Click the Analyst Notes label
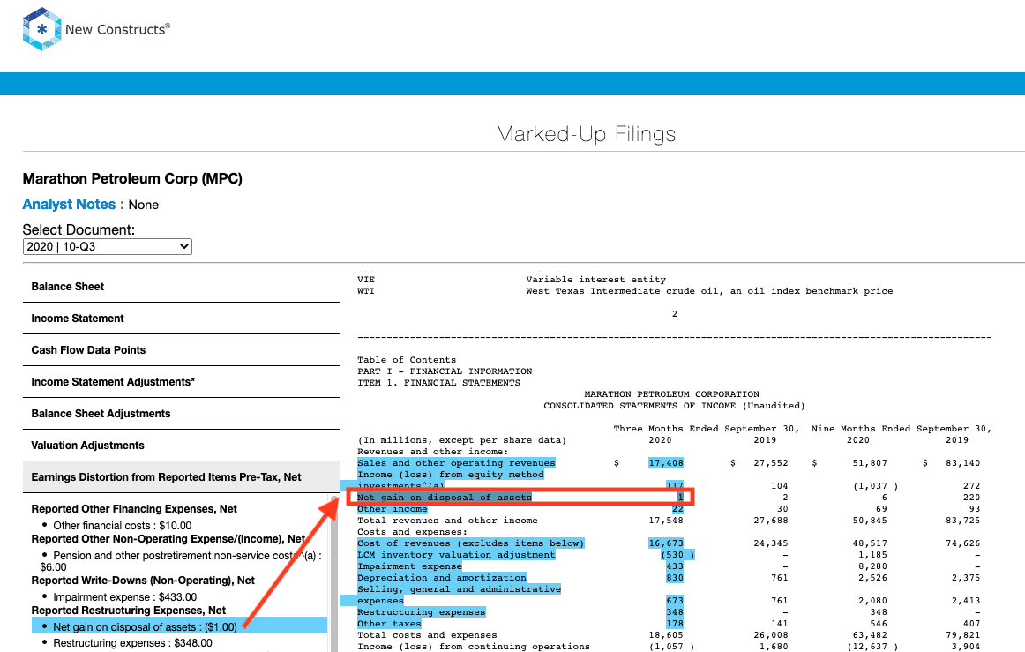Viewport: 1025px width, 652px height. point(73,205)
